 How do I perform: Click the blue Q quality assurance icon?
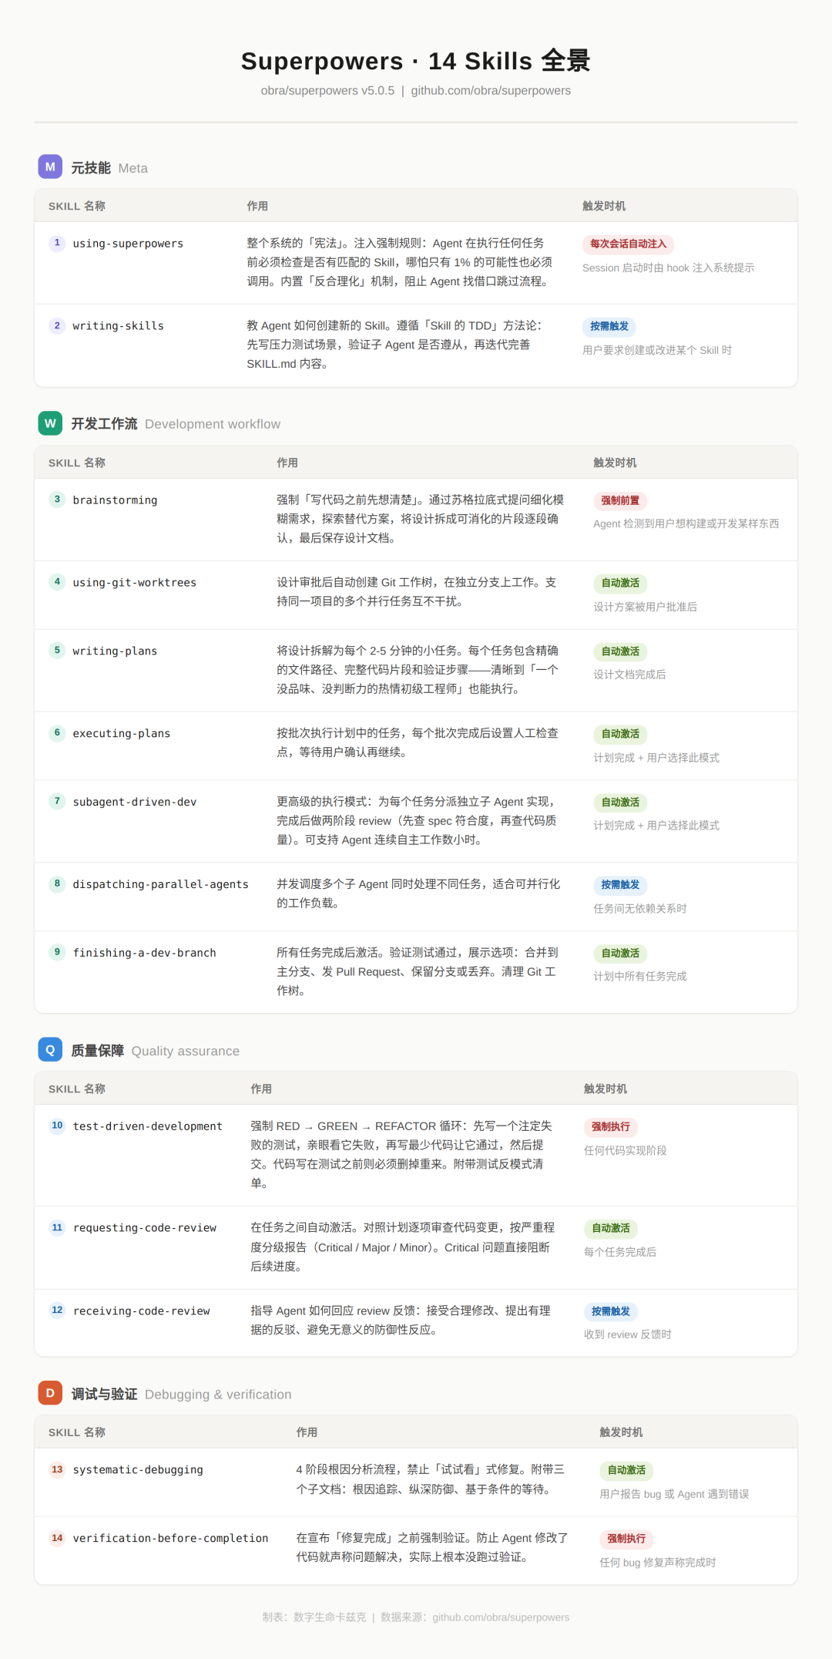[x=50, y=1050]
